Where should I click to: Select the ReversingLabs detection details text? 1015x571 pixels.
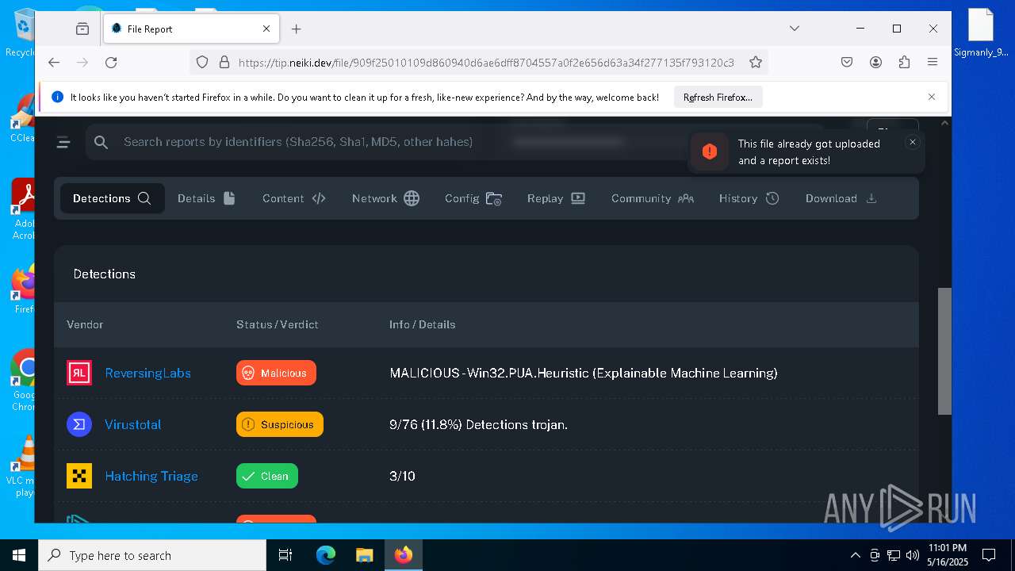(x=584, y=373)
